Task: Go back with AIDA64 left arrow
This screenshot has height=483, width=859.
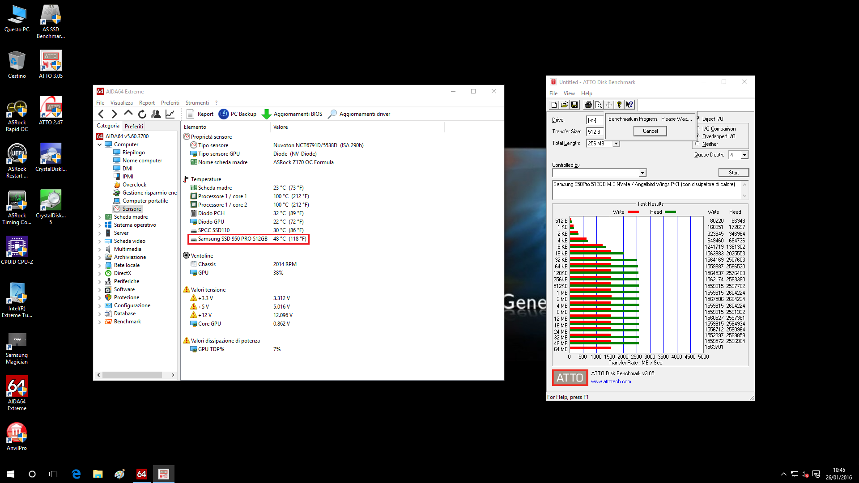Action: click(101, 114)
